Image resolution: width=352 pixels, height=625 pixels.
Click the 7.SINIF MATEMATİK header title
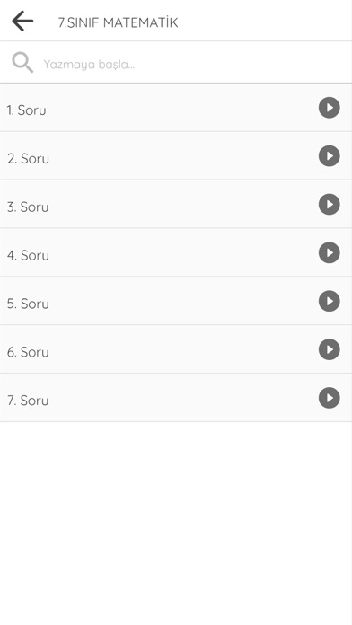(x=118, y=22)
